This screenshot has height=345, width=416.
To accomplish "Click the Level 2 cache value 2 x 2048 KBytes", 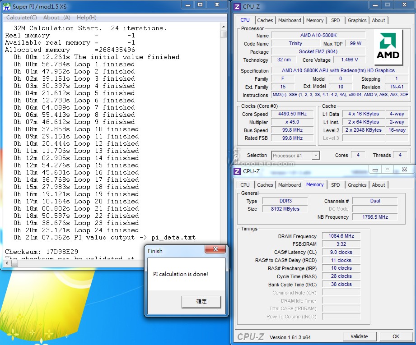I will (364, 130).
